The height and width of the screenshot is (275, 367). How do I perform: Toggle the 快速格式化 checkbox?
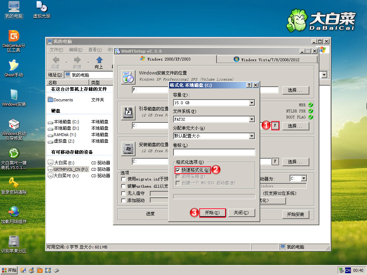(178, 170)
